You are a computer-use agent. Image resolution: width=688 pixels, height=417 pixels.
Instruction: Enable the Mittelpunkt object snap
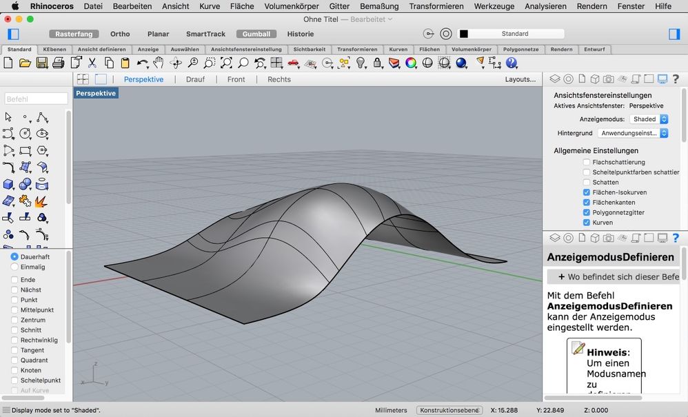tap(14, 310)
